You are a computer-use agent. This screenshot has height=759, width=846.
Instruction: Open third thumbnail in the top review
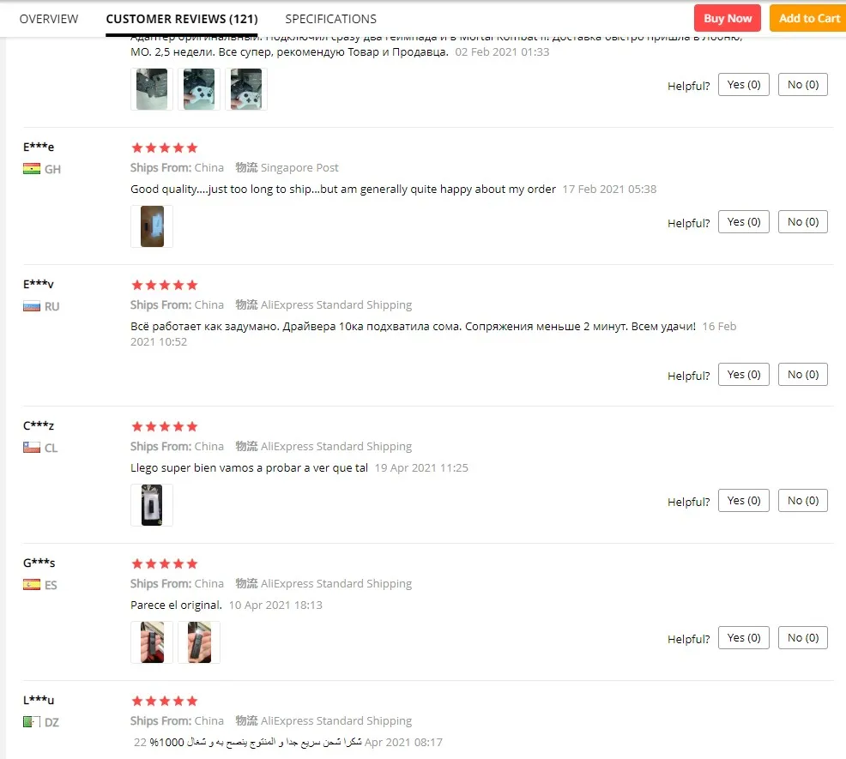(246, 89)
